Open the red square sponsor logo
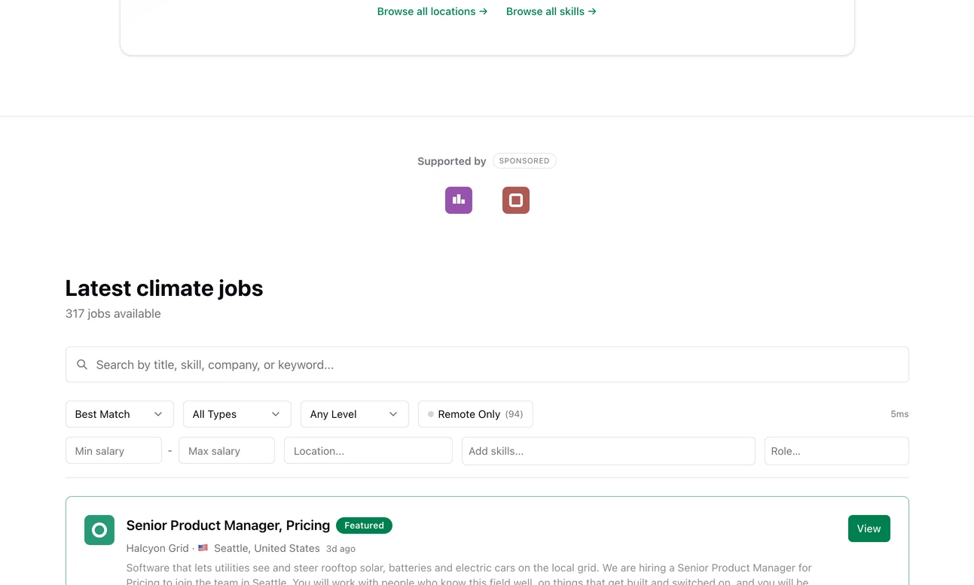This screenshot has height=585, width=974. click(x=516, y=200)
